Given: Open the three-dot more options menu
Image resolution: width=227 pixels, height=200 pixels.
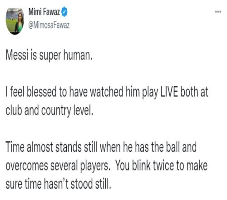Looking at the screenshot, I should [218, 12].
